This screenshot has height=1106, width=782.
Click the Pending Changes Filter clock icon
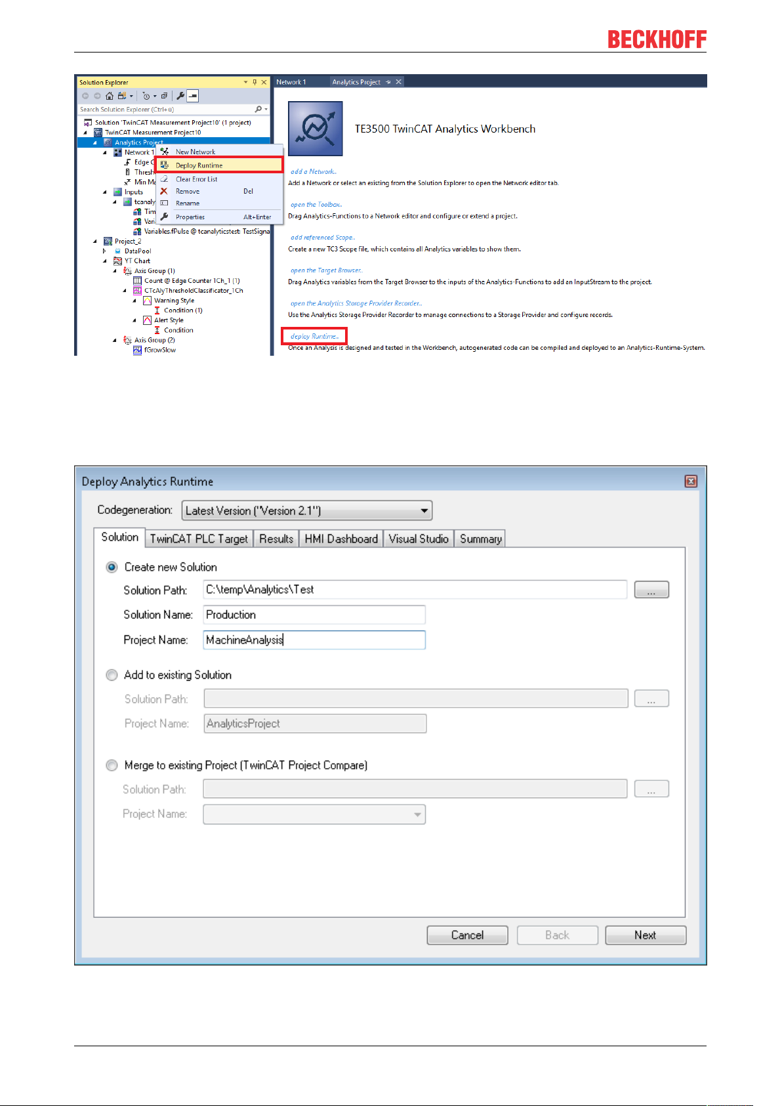[x=146, y=96]
